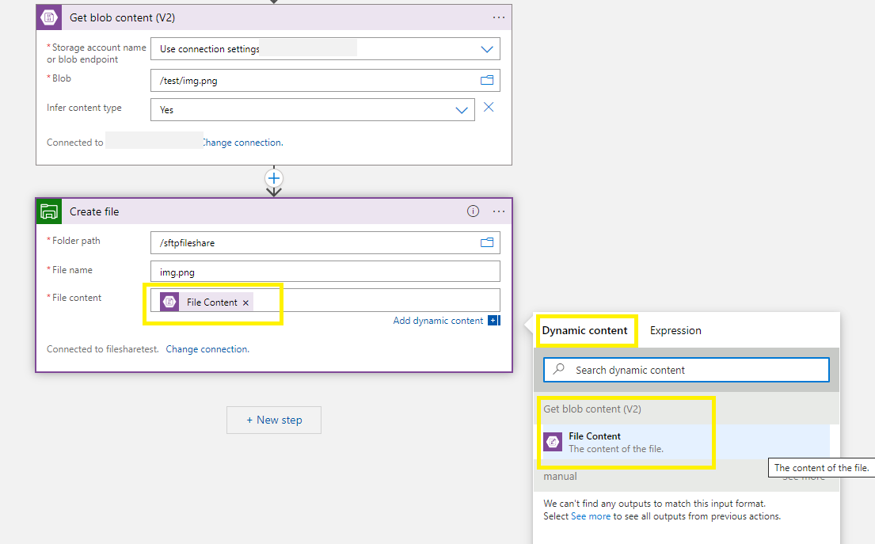Expand the Infer content type dropdown
Image resolution: width=875 pixels, height=544 pixels.
[462, 109]
